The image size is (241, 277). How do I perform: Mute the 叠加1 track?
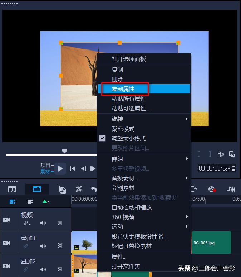(43, 246)
